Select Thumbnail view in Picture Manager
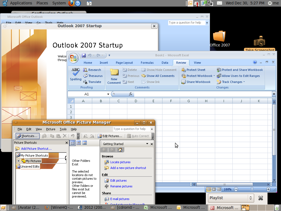Screen dimensions: 281x211 72,143
